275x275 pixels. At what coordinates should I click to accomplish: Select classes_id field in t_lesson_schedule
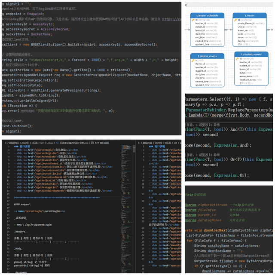[x=206, y=27]
